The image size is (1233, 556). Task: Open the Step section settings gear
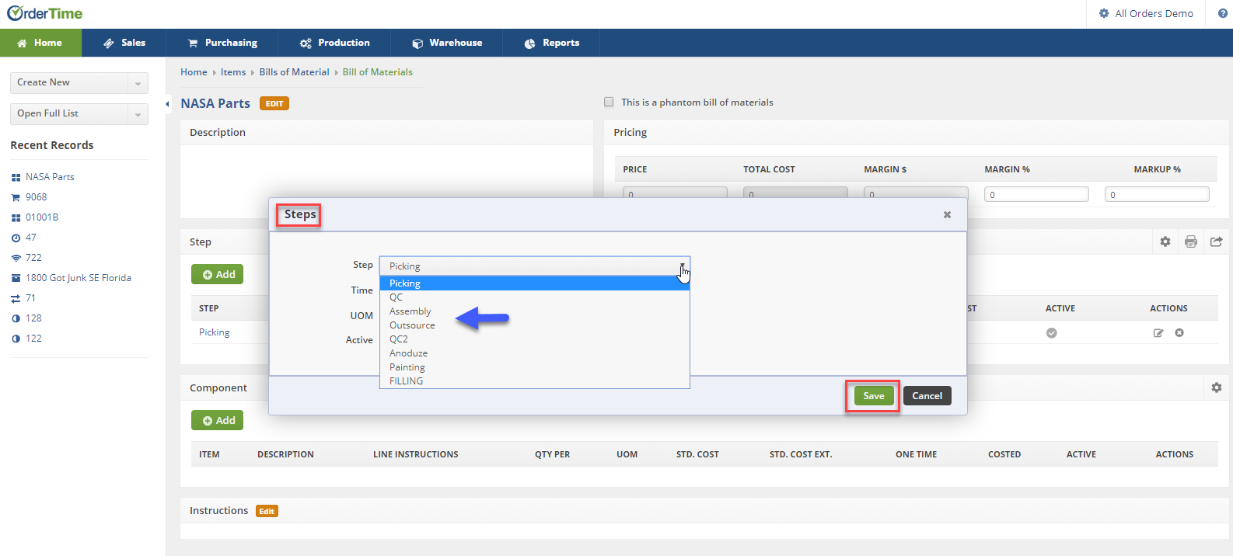tap(1165, 242)
